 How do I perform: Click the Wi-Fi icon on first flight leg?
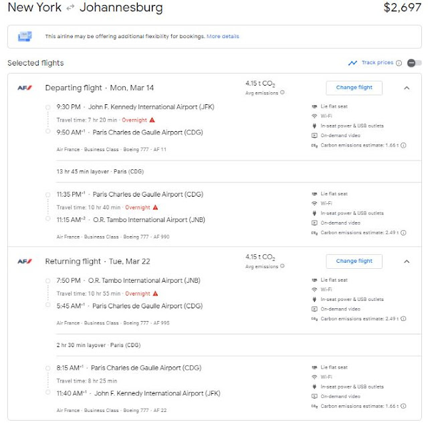pos(314,117)
